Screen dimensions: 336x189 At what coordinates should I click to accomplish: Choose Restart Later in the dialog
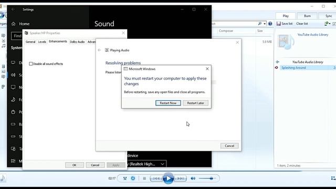[x=195, y=103]
